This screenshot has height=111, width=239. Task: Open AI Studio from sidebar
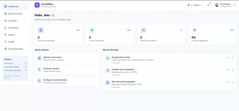[15, 21]
